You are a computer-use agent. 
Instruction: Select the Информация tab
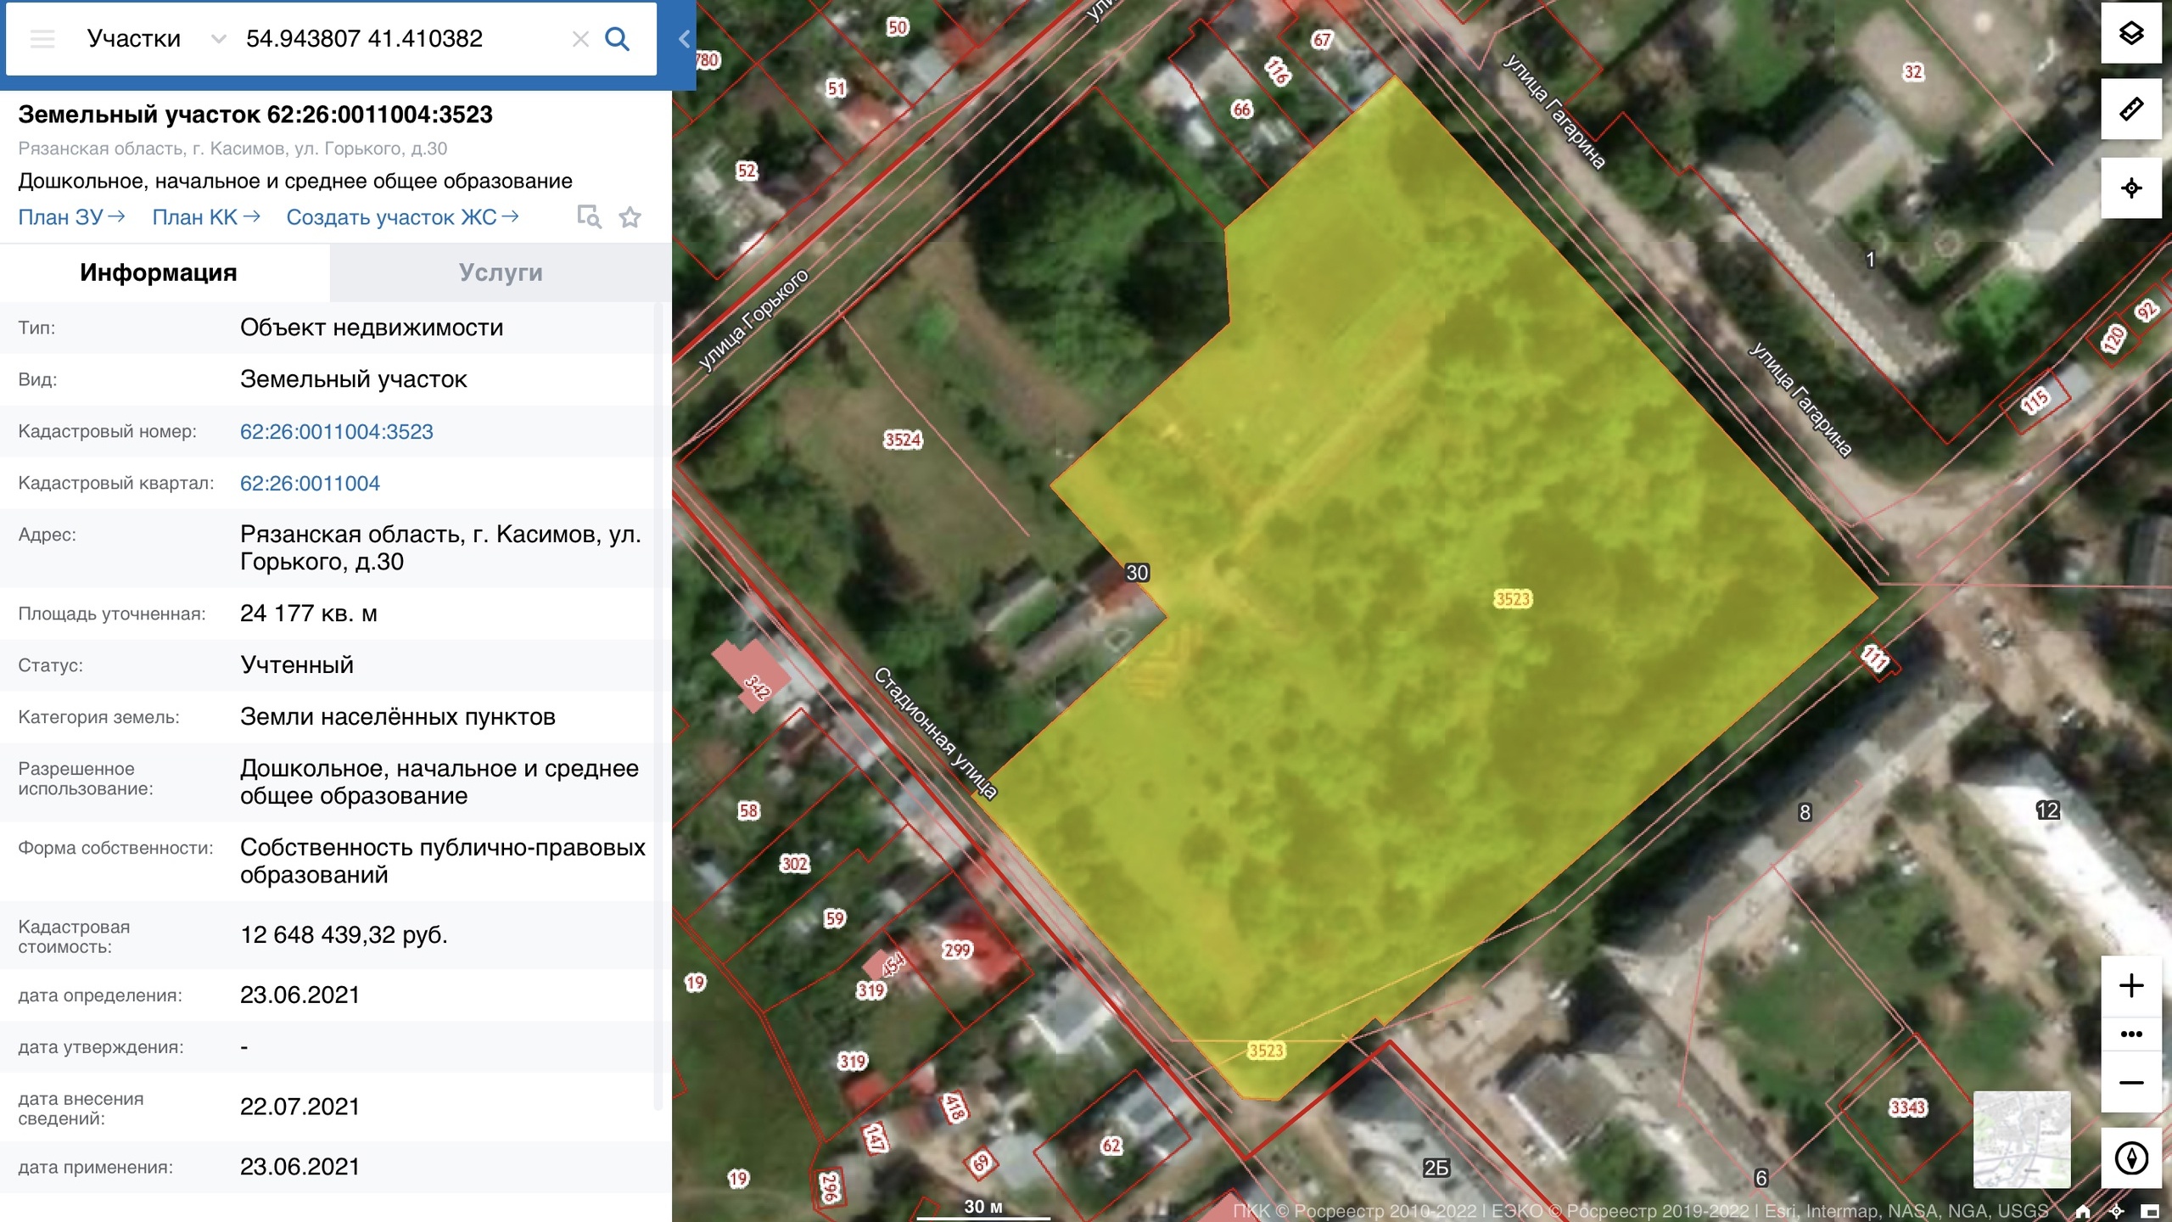[x=159, y=272]
